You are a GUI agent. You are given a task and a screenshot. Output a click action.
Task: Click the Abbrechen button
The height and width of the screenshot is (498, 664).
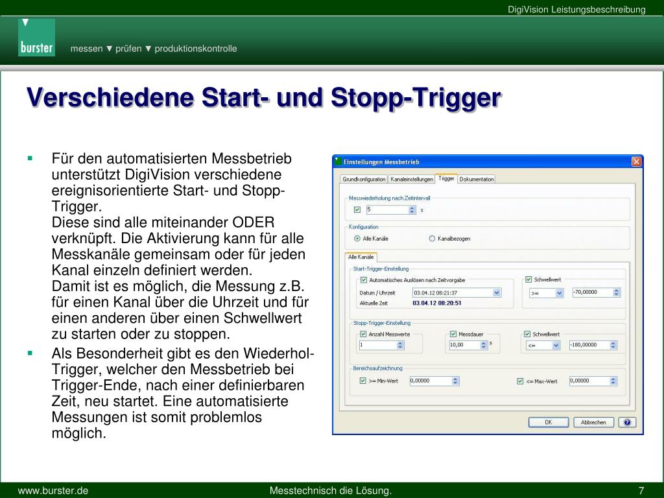coord(593,422)
